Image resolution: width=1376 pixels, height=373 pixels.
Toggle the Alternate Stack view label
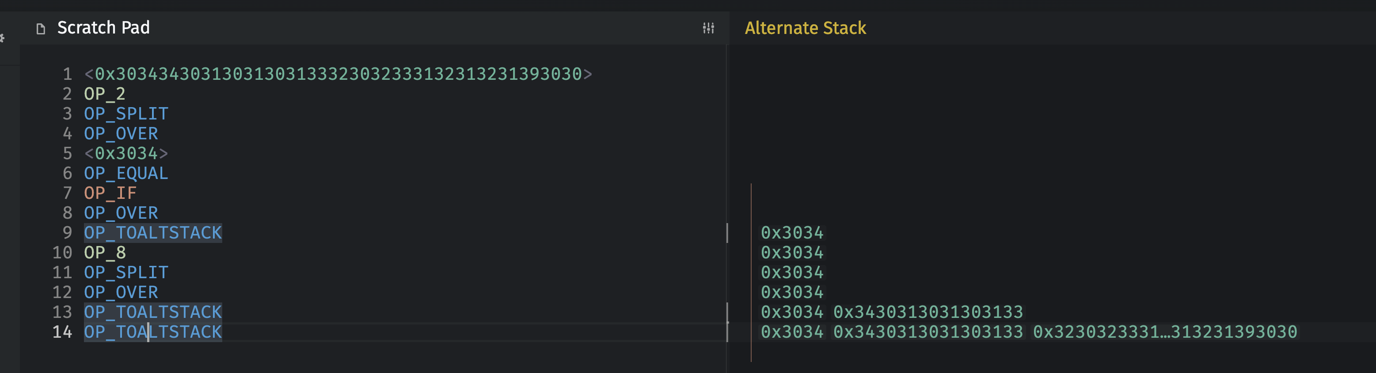tap(805, 28)
